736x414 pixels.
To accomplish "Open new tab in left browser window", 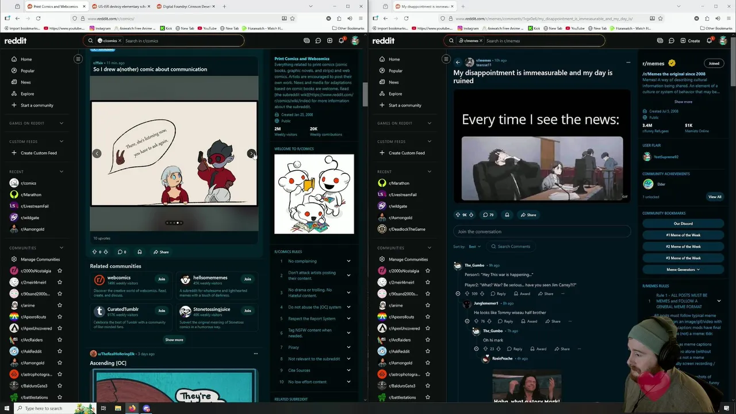I will [224, 6].
